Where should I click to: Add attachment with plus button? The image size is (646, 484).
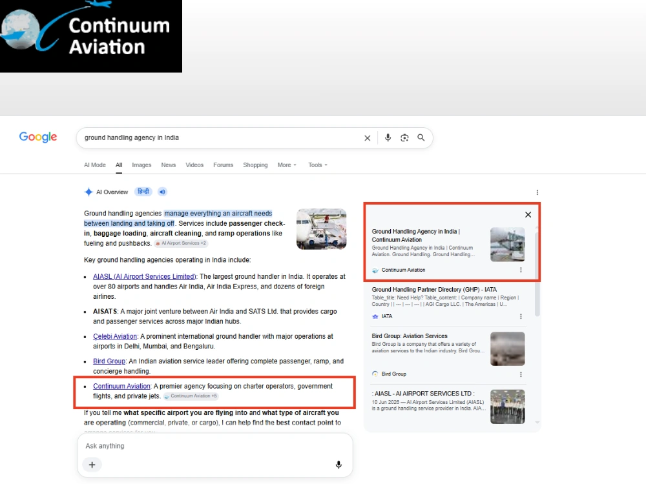click(92, 465)
